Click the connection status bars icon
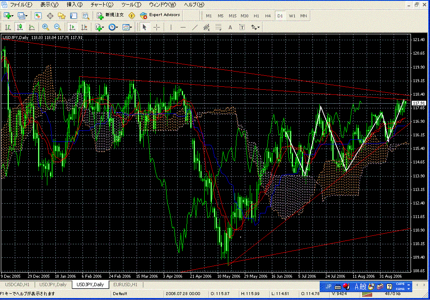The width and height of the screenshot is (430, 301). click(367, 294)
